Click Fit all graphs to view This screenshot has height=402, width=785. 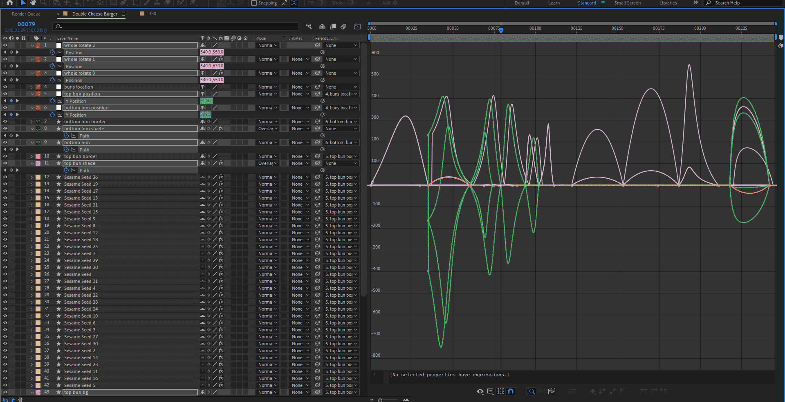(x=552, y=391)
